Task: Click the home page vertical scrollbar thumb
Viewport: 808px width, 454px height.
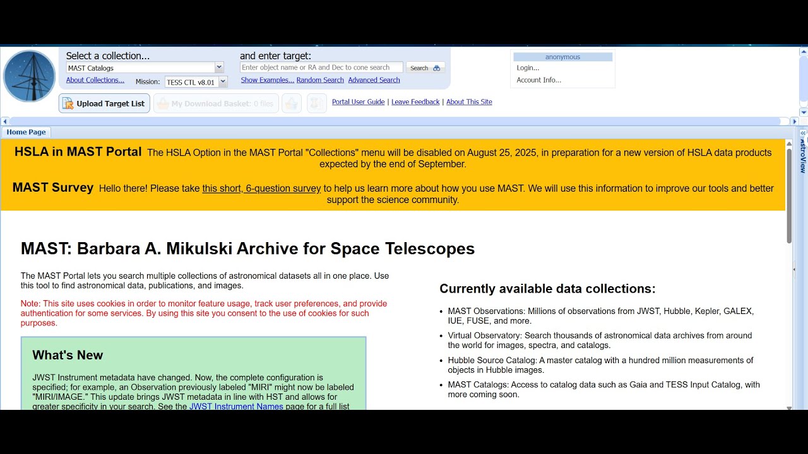Action: [x=789, y=195]
